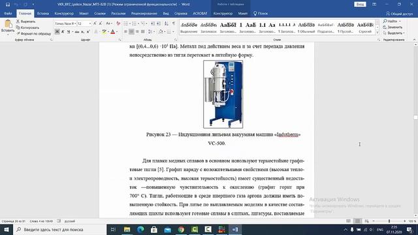The image size is (418, 235).
Task: Click the text highlight color swatch
Action: (x=104, y=32)
